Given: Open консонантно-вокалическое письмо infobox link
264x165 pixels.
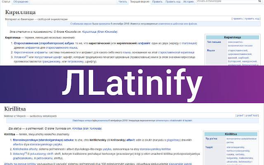Looking at the screenshot, I should 240,44.
